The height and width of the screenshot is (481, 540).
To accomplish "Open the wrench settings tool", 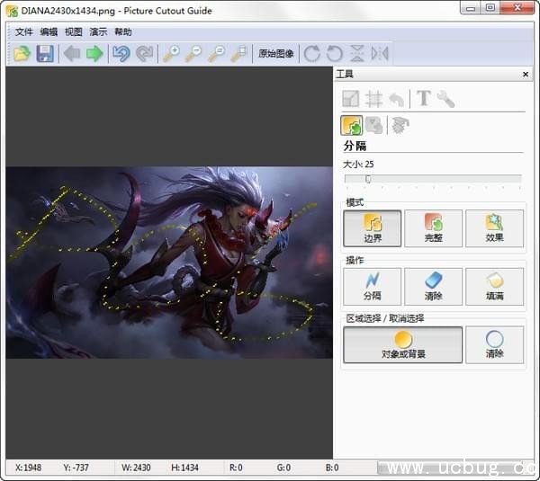I will coord(445,99).
